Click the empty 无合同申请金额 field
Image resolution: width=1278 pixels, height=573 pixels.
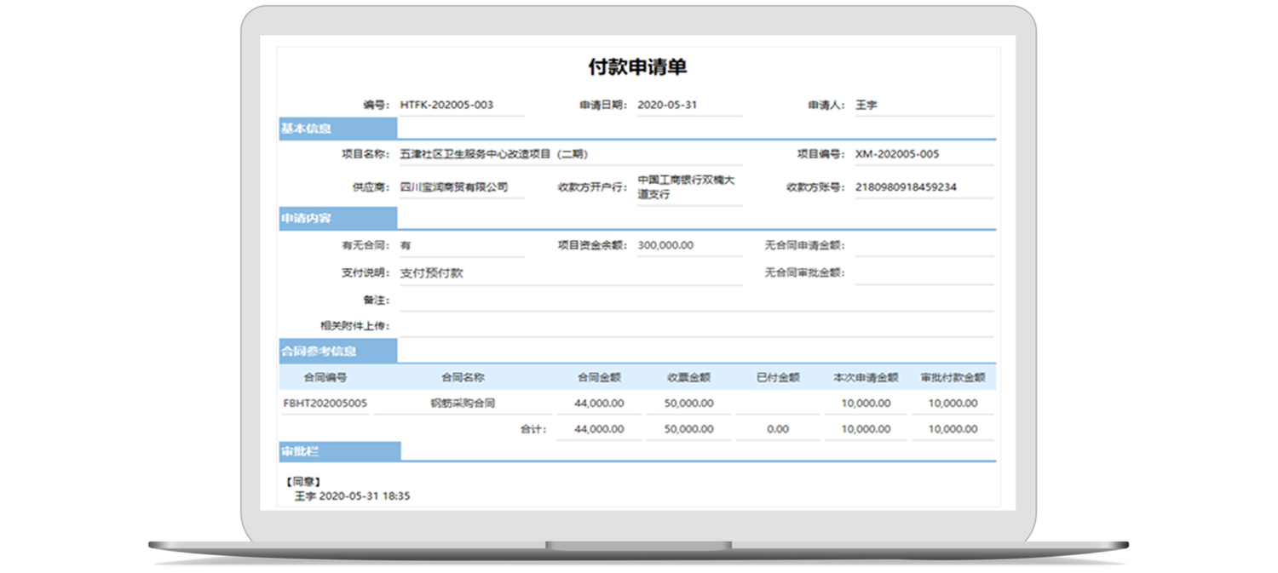[924, 245]
